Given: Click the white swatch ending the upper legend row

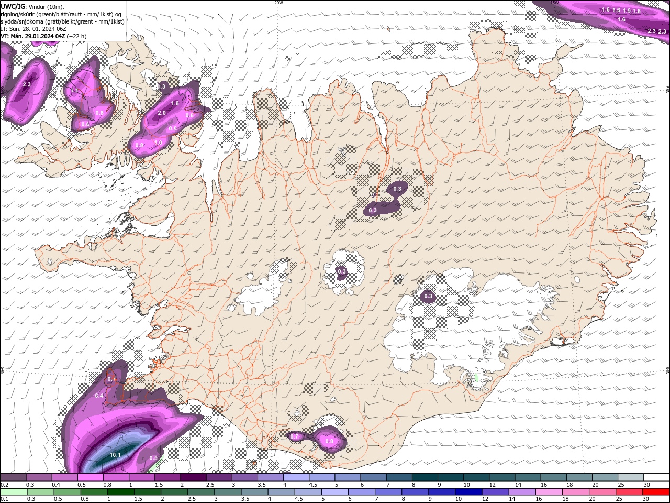Looking at the screenshot, I should [x=656, y=477].
